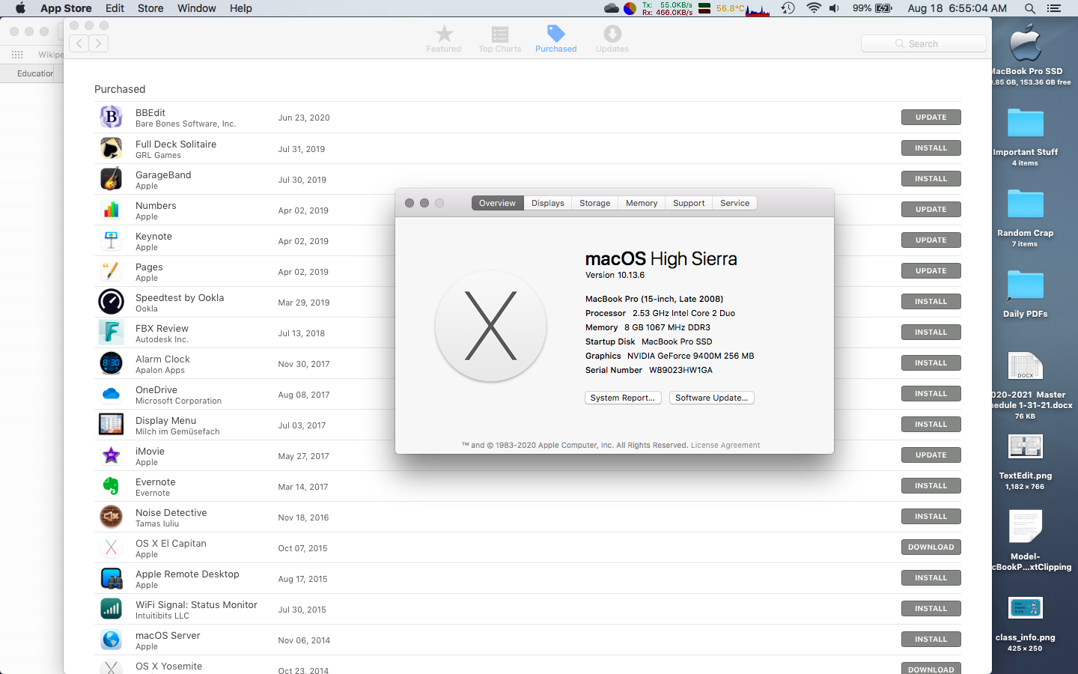Update iMovie
Screen dimensions: 1078x674
pyautogui.click(x=931, y=455)
